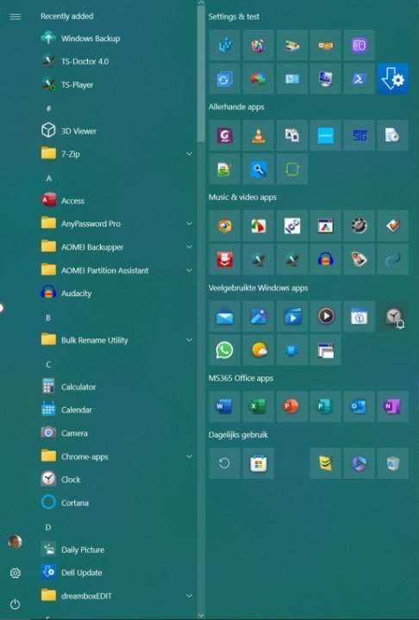
Task: Open the Microsoft Store tile
Action: click(x=259, y=463)
